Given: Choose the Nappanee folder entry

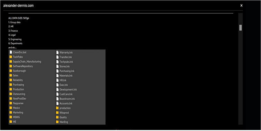Looking at the screenshot, I should pos(17,103).
